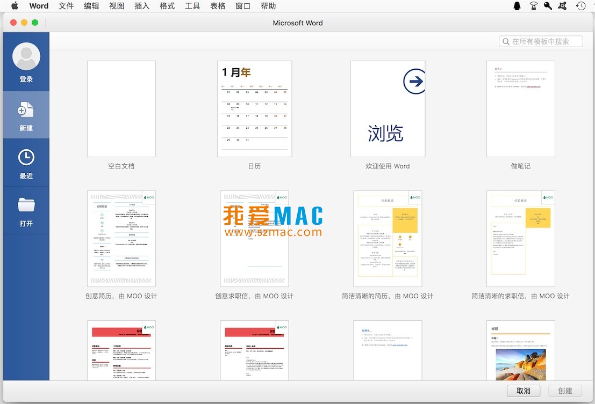Image resolution: width=595 pixels, height=404 pixels.
Task: Open the 插入 menu
Action: tap(142, 6)
